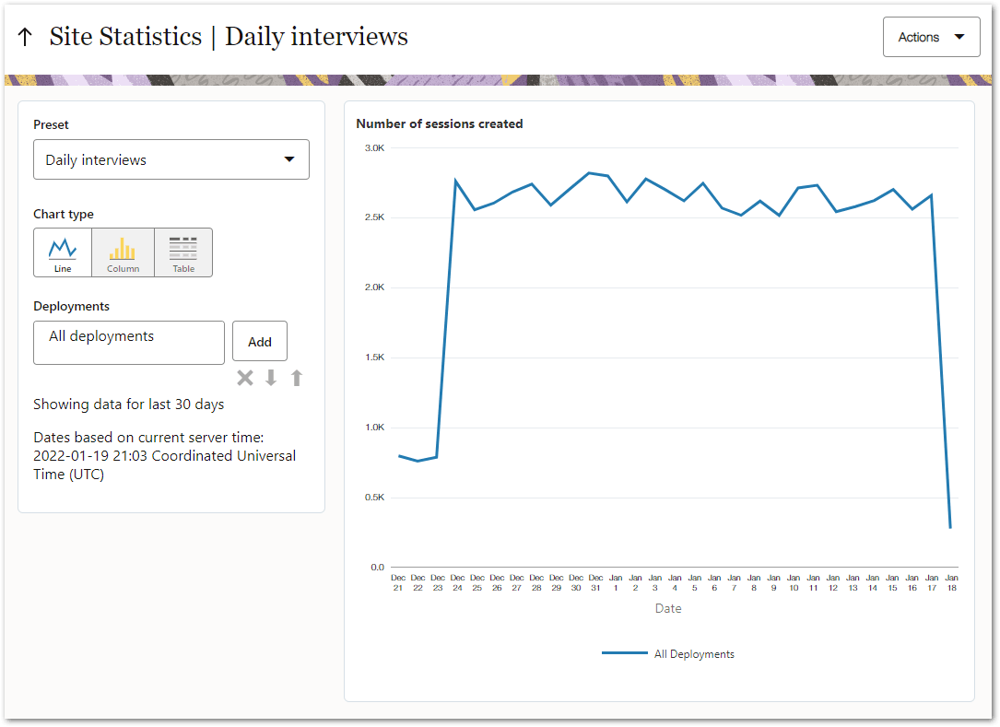
Task: Click the Number of sessions created title
Action: click(x=440, y=123)
